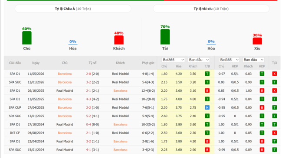
Task: Open the 3-2 score on 22/04/2024
Action: [89, 141]
